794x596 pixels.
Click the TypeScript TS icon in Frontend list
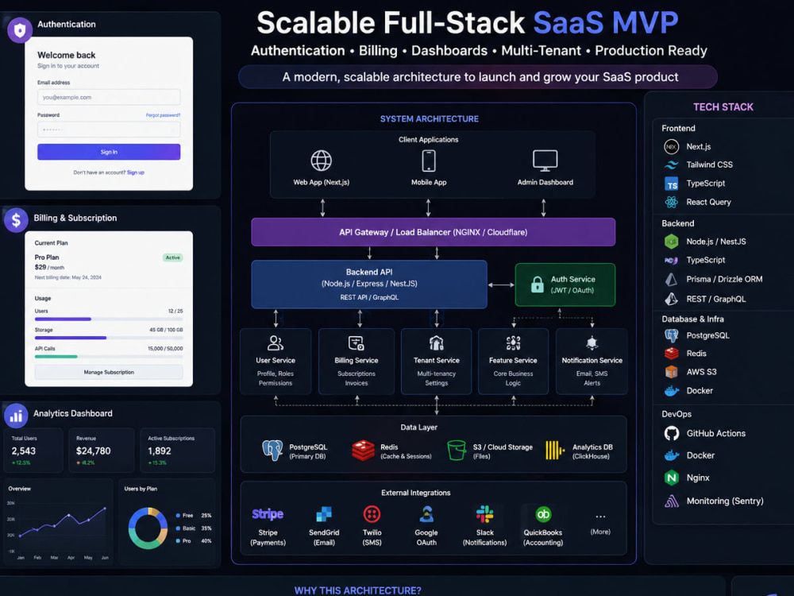click(672, 184)
